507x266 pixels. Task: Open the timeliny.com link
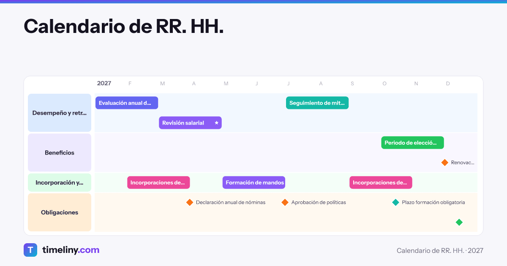tap(71, 250)
